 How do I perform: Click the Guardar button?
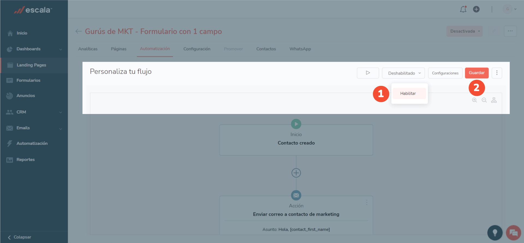(x=477, y=73)
